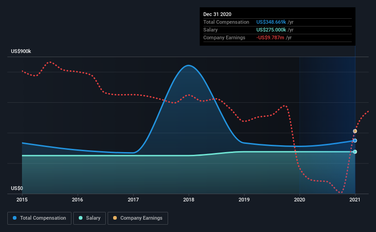Click the US$900k y-axis label
Viewport: 376px width, 232px height.
(21, 52)
